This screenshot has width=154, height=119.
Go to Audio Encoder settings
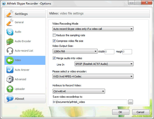click(x=23, y=41)
